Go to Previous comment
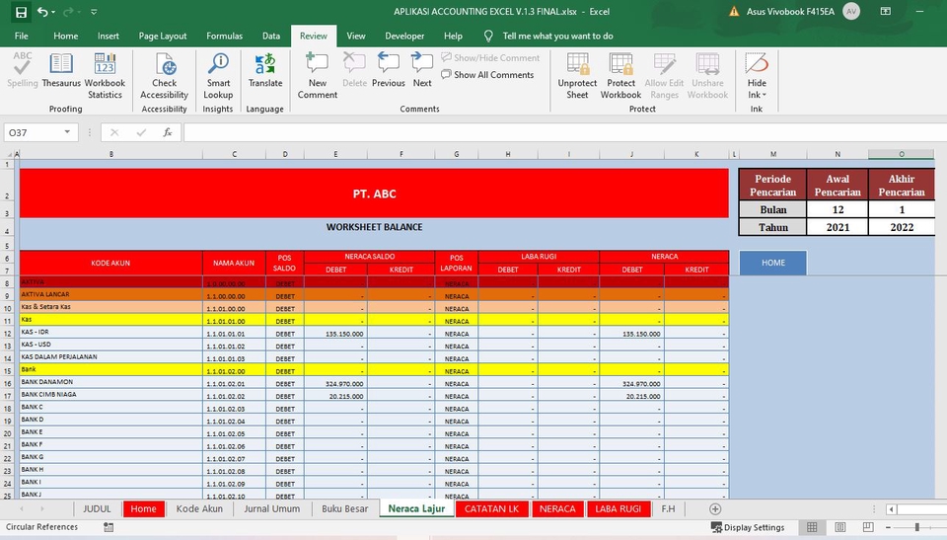 pyautogui.click(x=389, y=70)
